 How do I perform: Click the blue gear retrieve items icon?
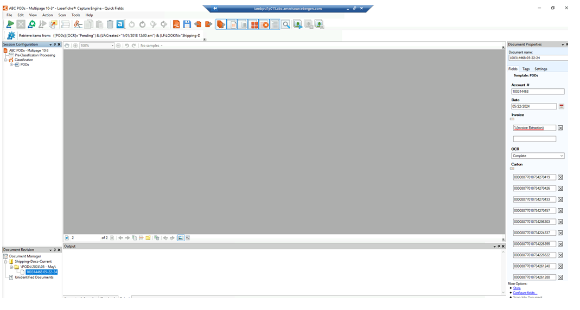[11, 35]
